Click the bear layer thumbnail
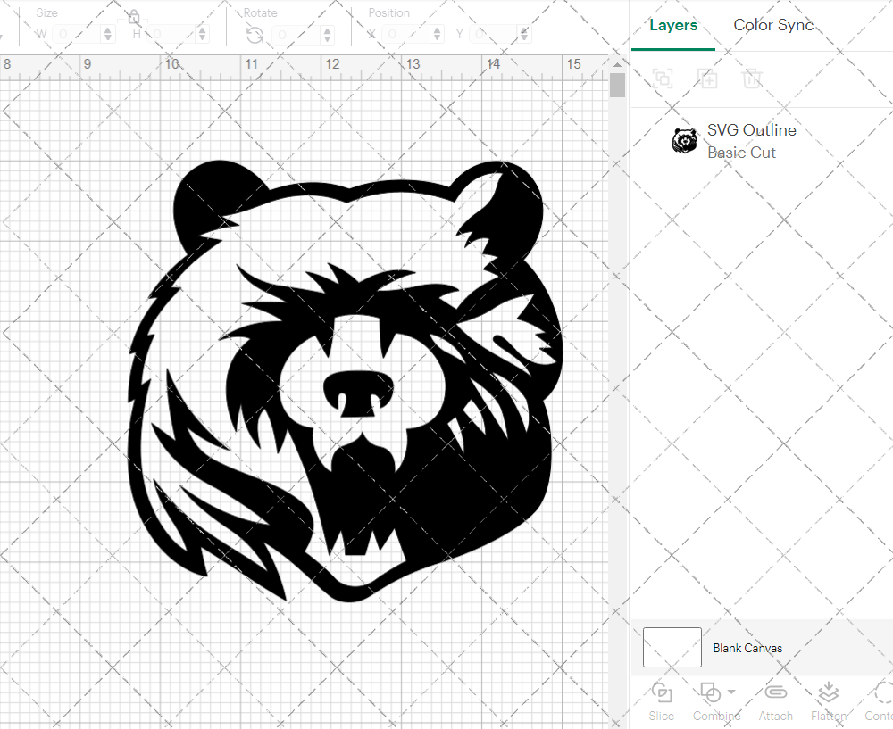The width and height of the screenshot is (893, 729). (x=684, y=140)
